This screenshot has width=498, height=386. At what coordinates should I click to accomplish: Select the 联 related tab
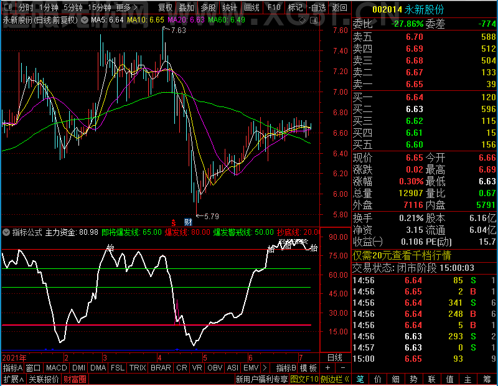[431, 379]
